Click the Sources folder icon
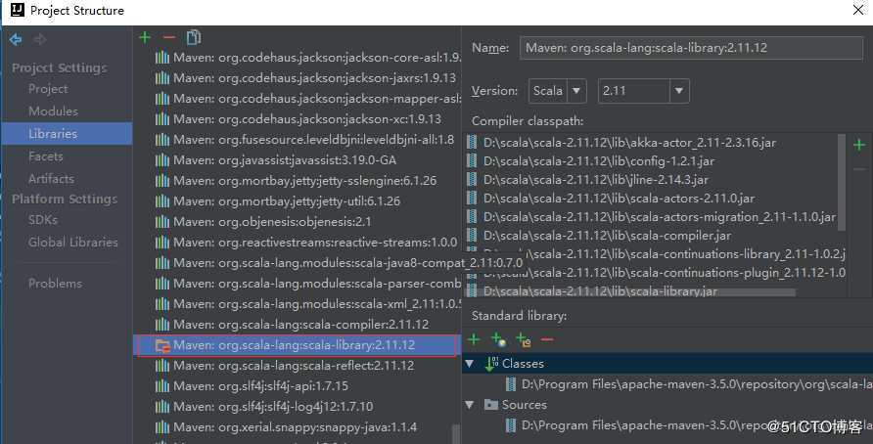This screenshot has width=873, height=444. coord(490,405)
